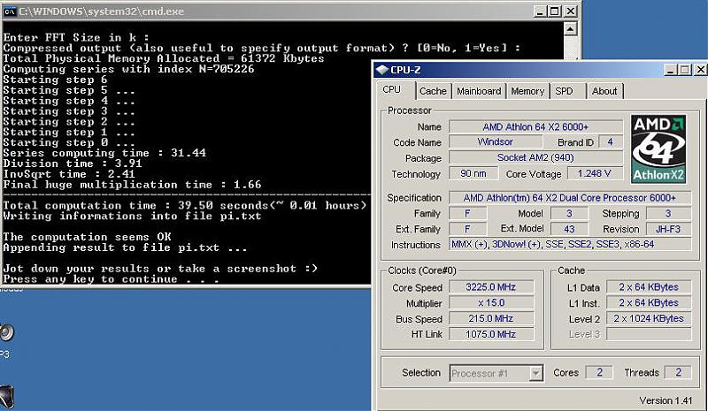Click the L1 Data cache value
Image resolution: width=708 pixels, height=411 pixels.
click(649, 287)
